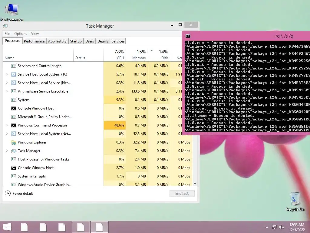This screenshot has width=310, height=233.
Task: Click the System interrupts icon
Action: pos(13,176)
